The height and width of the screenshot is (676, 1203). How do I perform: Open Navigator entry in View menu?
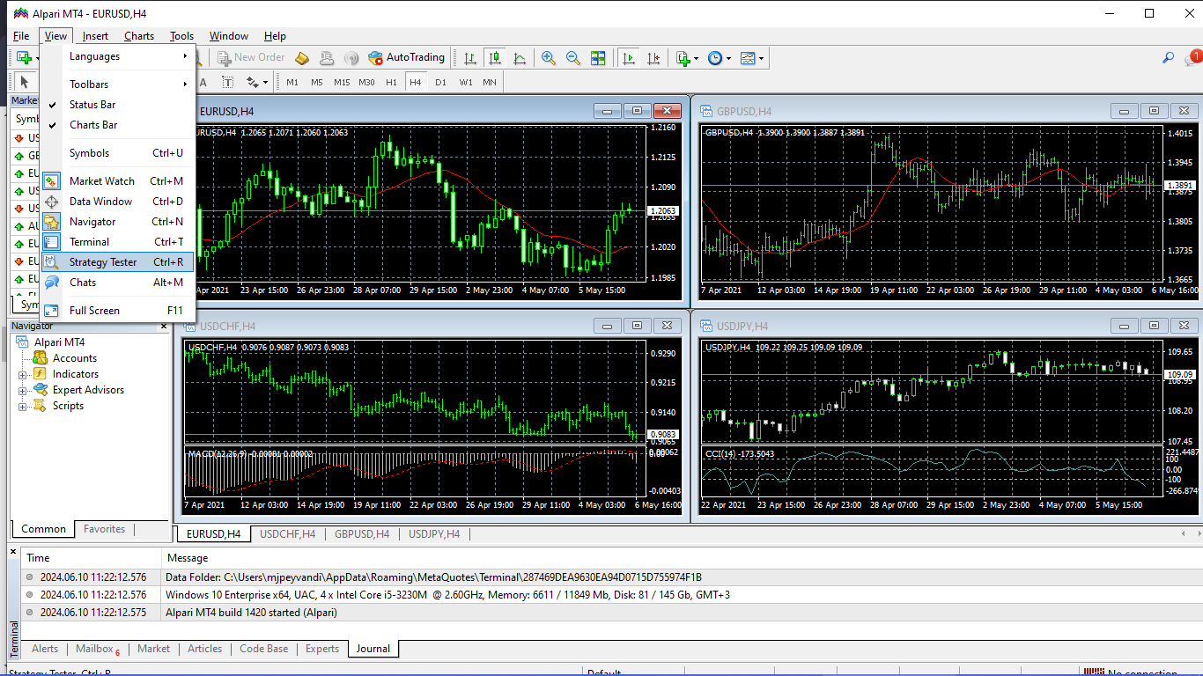click(x=117, y=221)
